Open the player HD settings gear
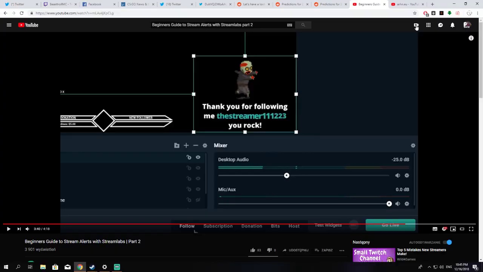This screenshot has width=483, height=272. (x=444, y=229)
